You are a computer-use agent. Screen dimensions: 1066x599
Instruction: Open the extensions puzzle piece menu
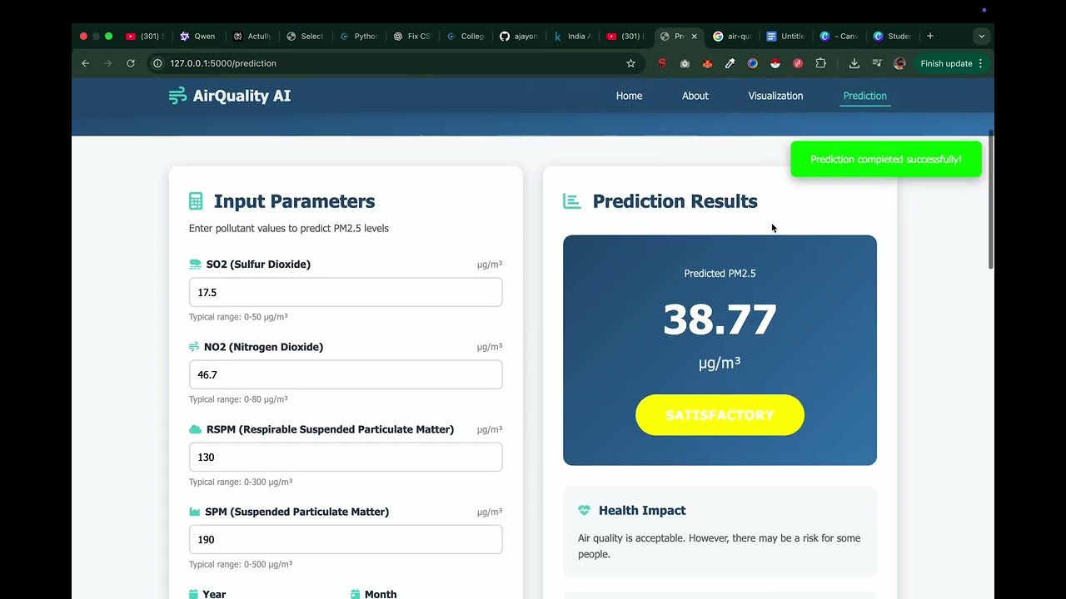(x=820, y=63)
